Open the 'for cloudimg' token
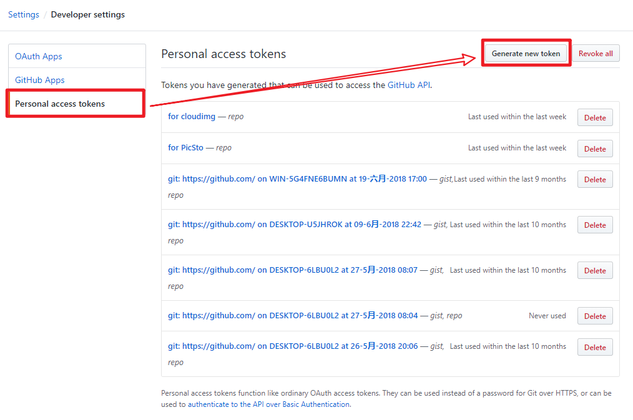 (x=192, y=116)
